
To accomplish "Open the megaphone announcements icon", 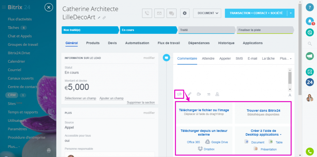I will tap(310, 56).
